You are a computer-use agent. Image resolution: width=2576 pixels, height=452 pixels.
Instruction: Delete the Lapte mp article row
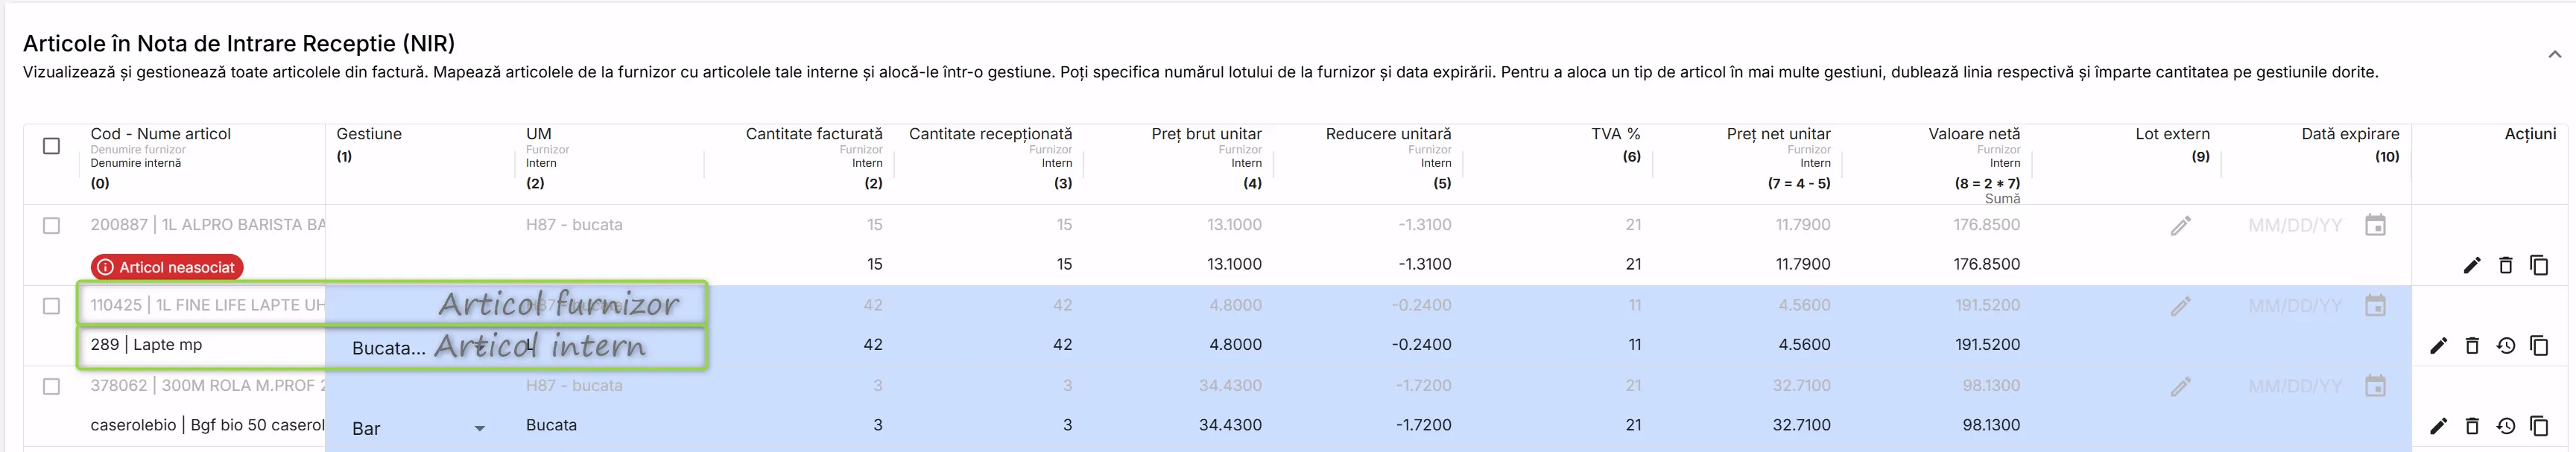pyautogui.click(x=2472, y=345)
